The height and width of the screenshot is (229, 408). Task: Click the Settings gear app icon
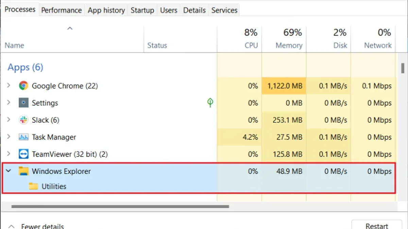(23, 103)
